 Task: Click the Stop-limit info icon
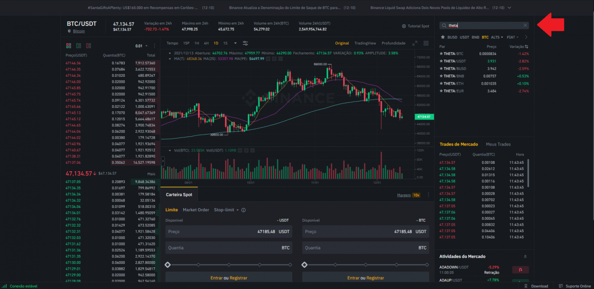point(244,210)
